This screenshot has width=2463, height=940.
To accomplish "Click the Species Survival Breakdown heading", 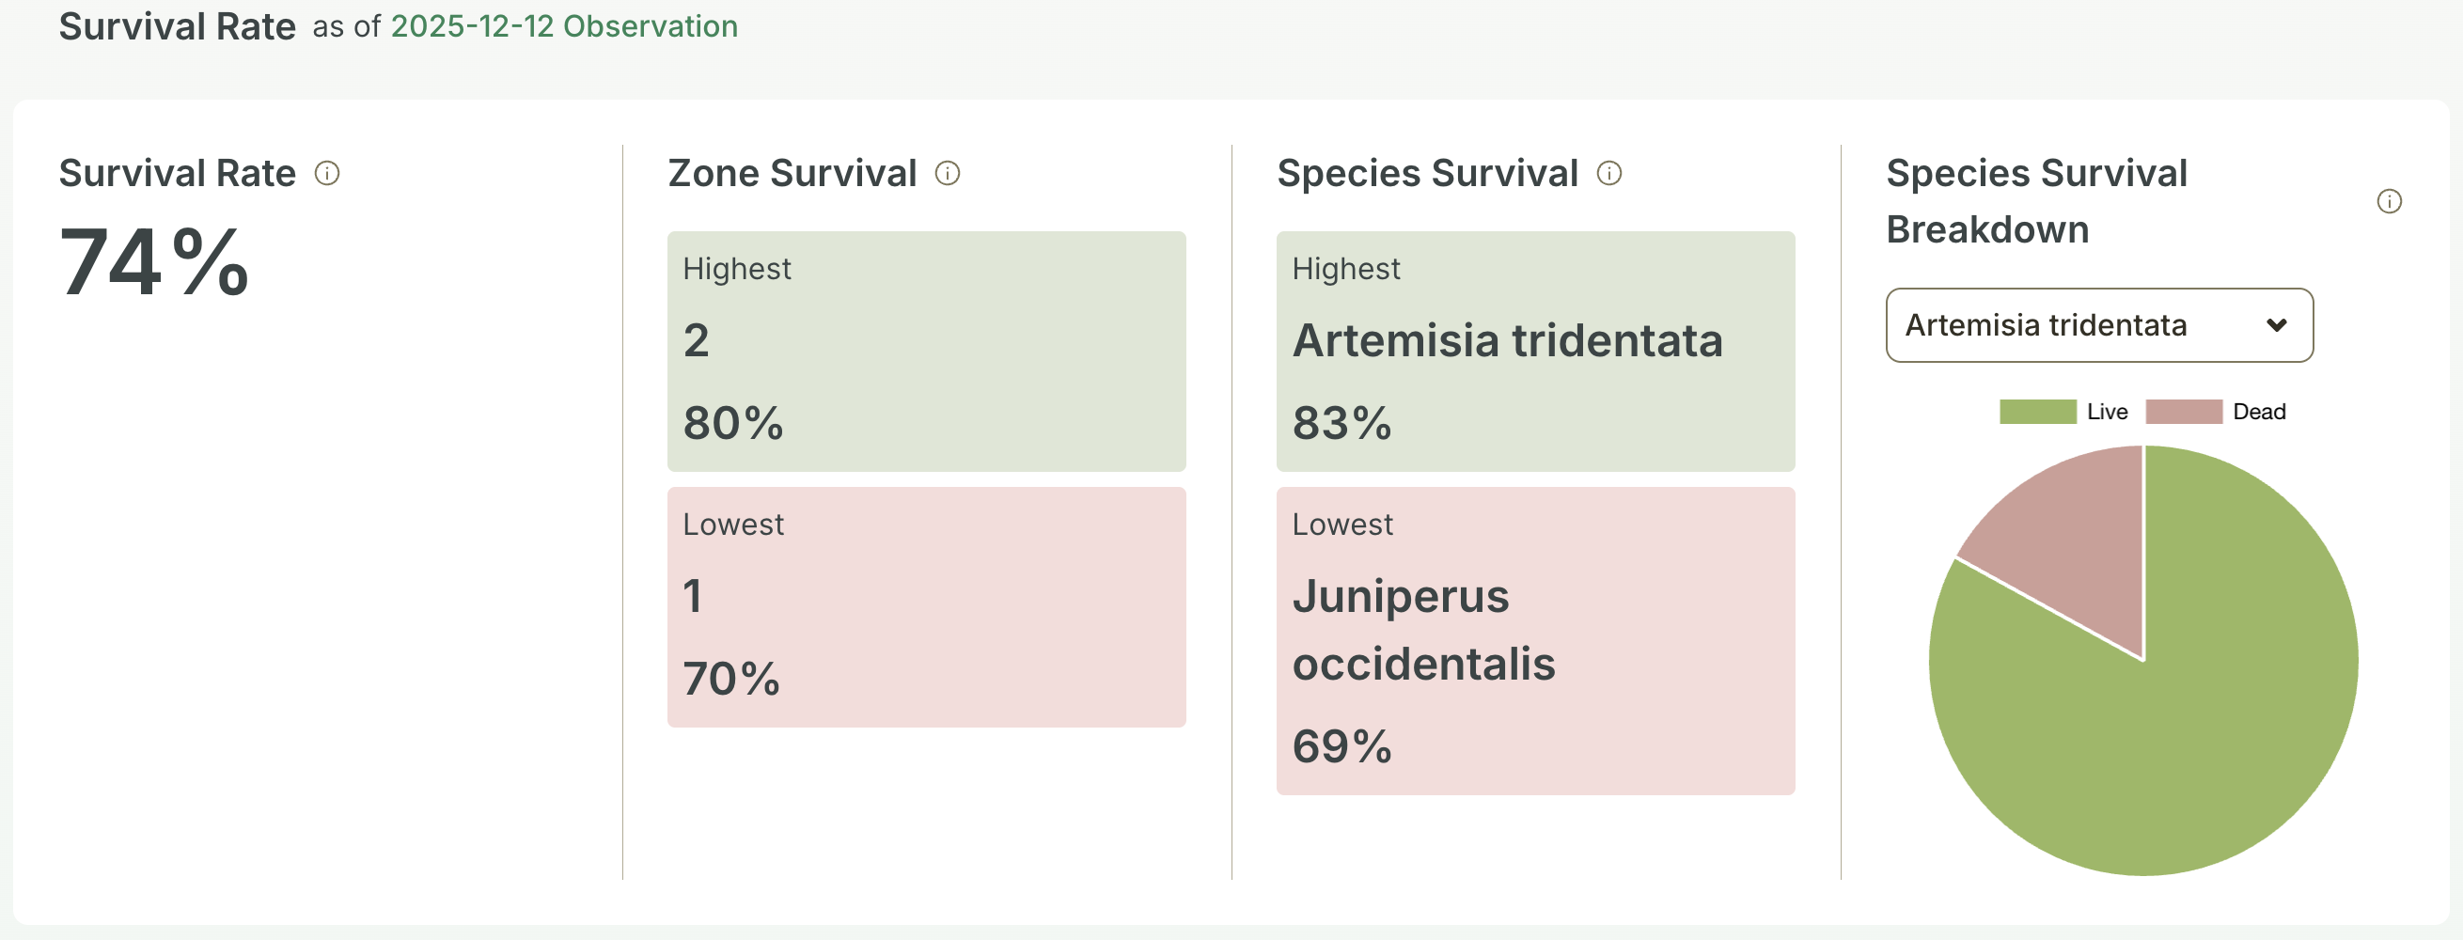I will [2036, 202].
